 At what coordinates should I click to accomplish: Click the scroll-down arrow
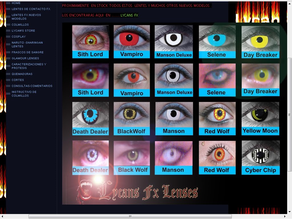click(x=289, y=212)
